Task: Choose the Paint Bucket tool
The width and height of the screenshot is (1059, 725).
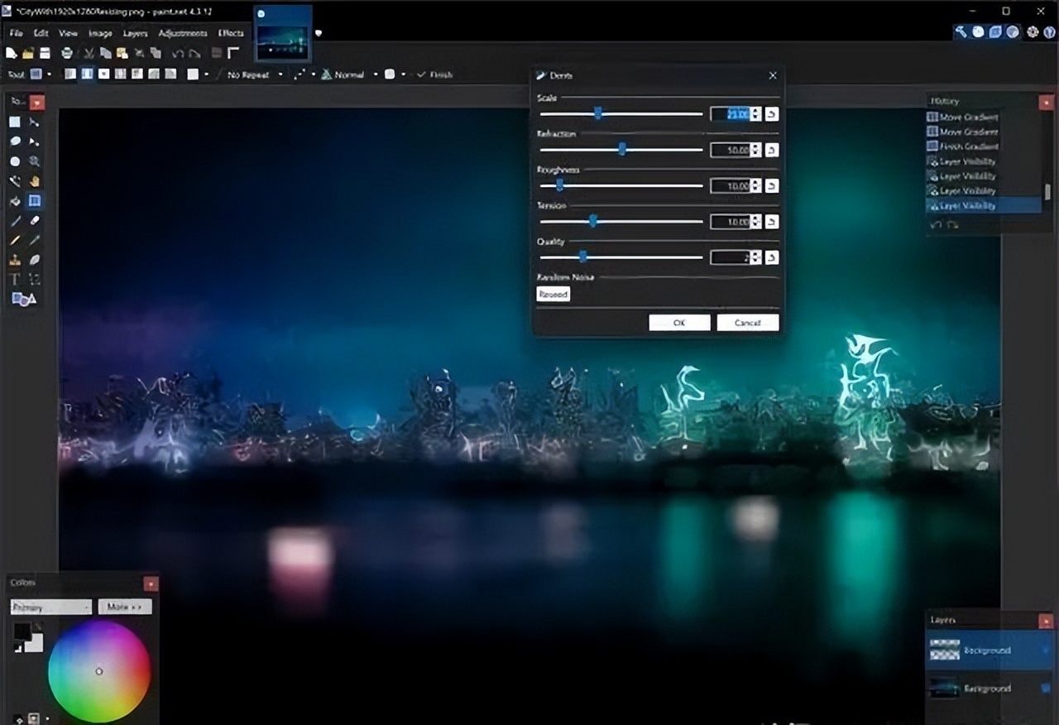Action: 15,201
